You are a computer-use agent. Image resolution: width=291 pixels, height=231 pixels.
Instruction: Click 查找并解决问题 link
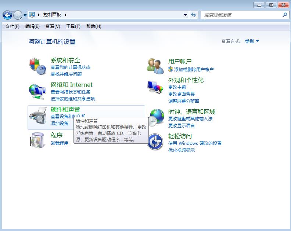[x=66, y=74]
